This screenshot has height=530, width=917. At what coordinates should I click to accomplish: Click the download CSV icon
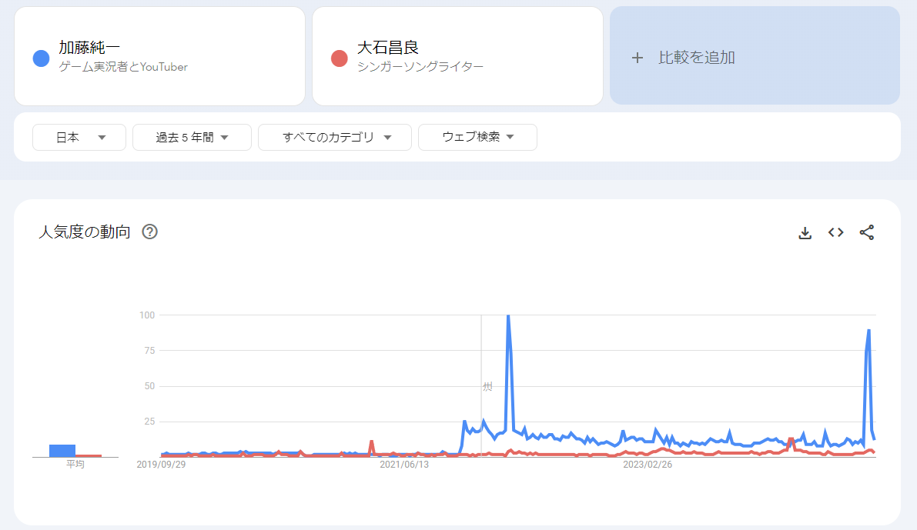[805, 232]
